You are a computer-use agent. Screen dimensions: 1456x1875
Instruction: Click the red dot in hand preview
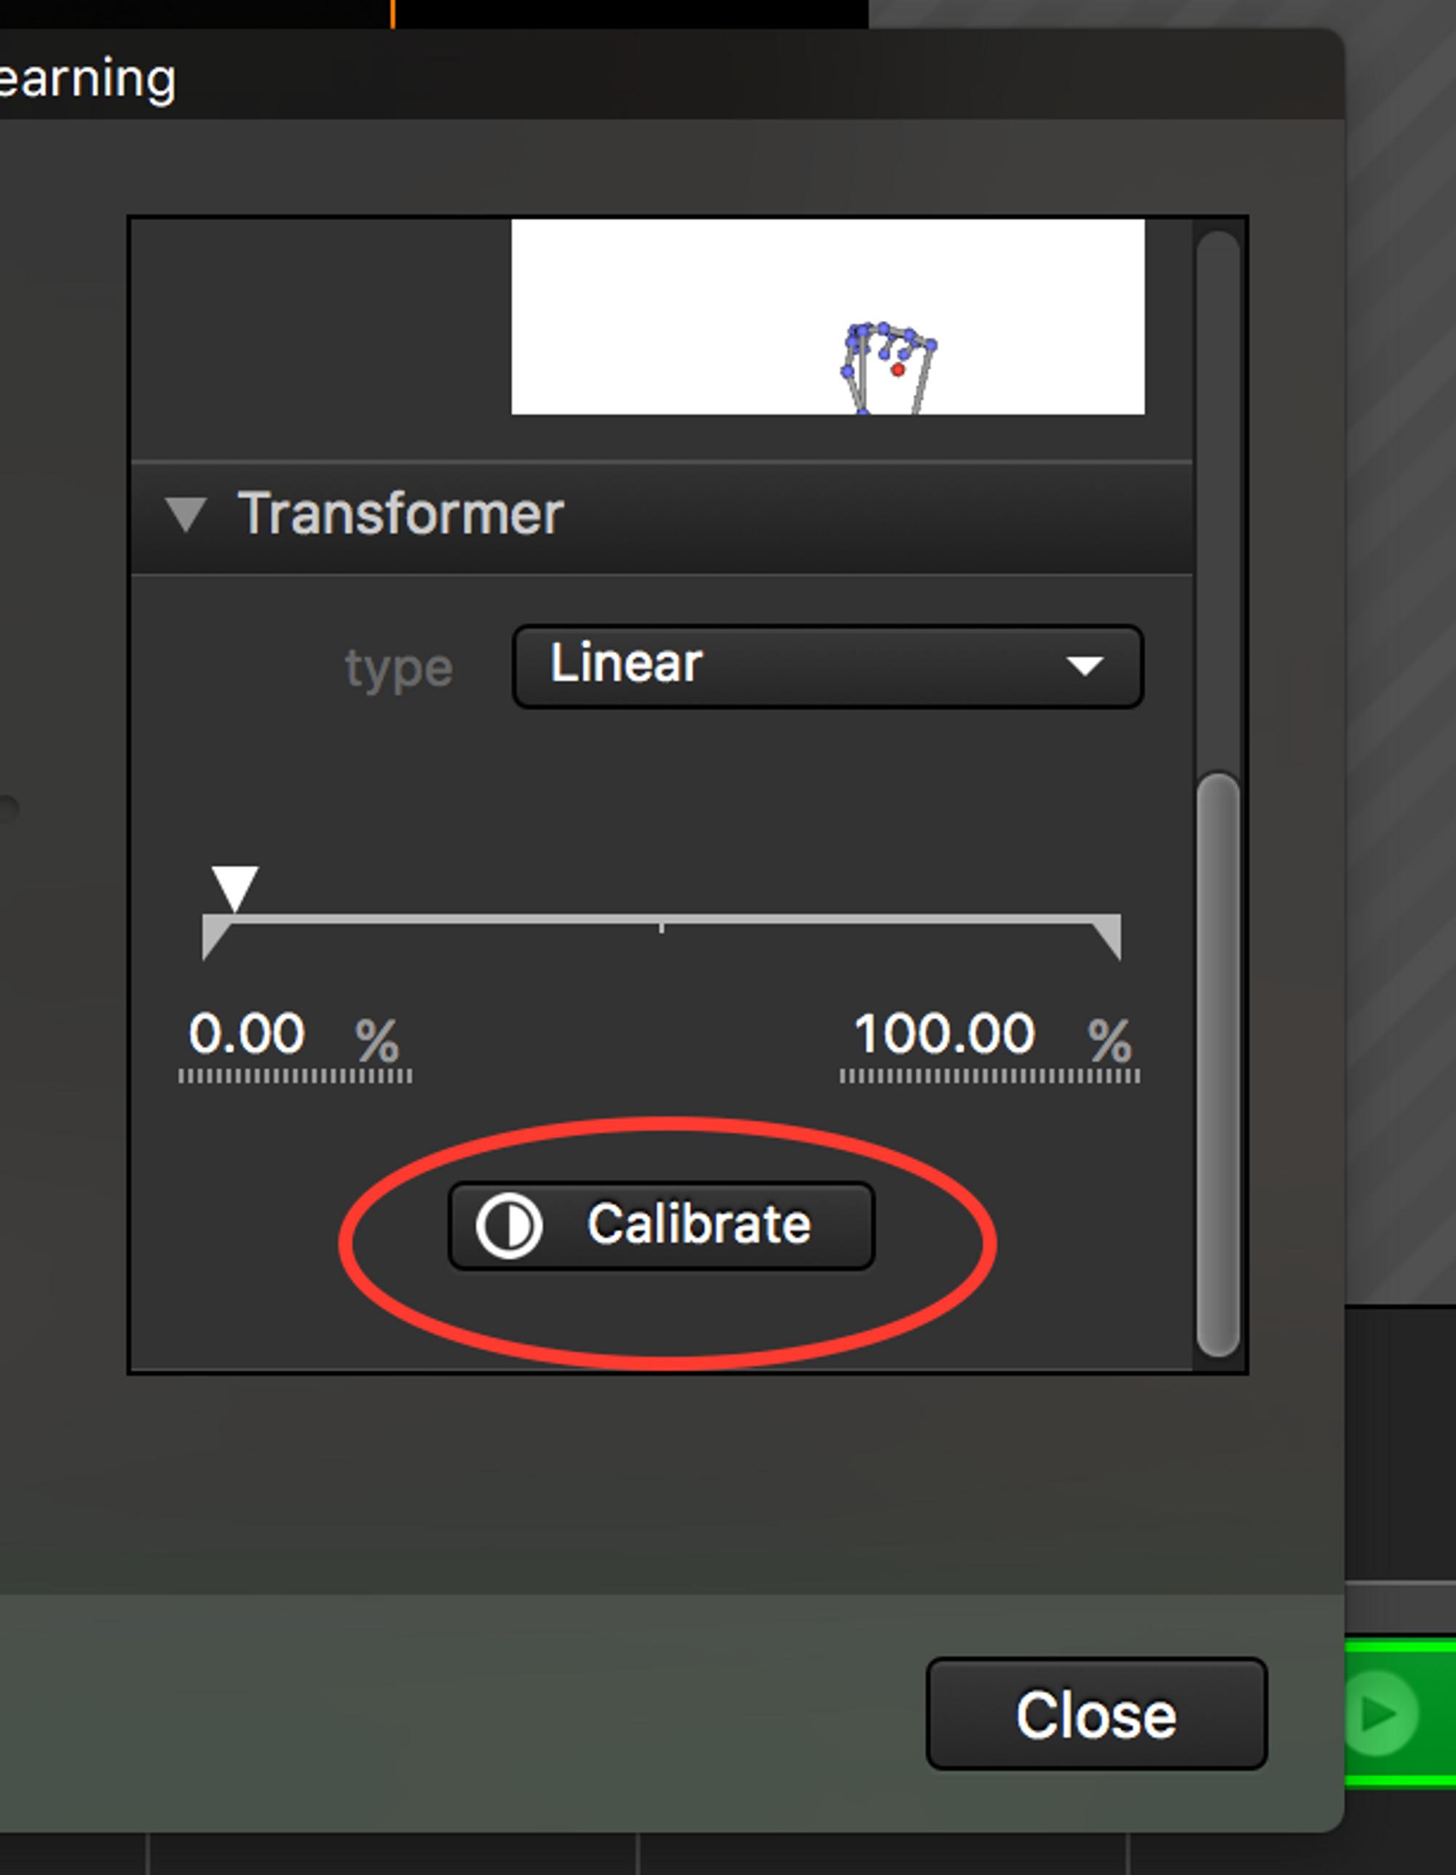pyautogui.click(x=897, y=370)
